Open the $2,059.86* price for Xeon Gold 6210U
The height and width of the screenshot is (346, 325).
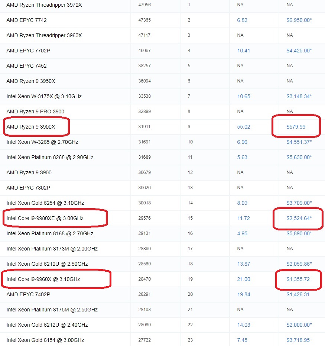pos(299,264)
